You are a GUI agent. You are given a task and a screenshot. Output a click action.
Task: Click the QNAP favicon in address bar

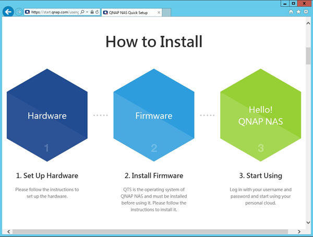(x=28, y=12)
